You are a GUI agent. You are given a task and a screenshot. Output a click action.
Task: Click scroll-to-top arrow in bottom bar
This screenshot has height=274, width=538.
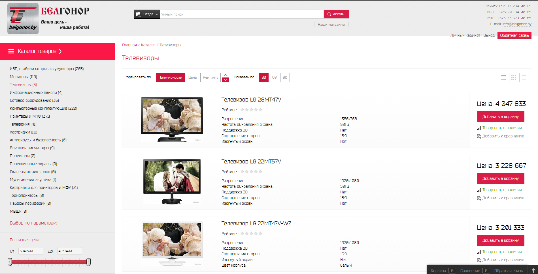(x=533, y=271)
